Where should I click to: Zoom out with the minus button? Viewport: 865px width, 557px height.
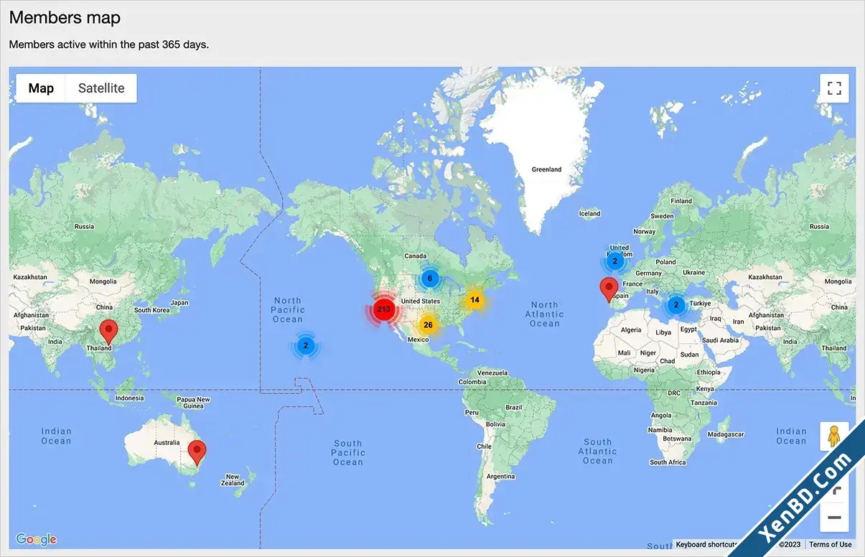pos(834,517)
